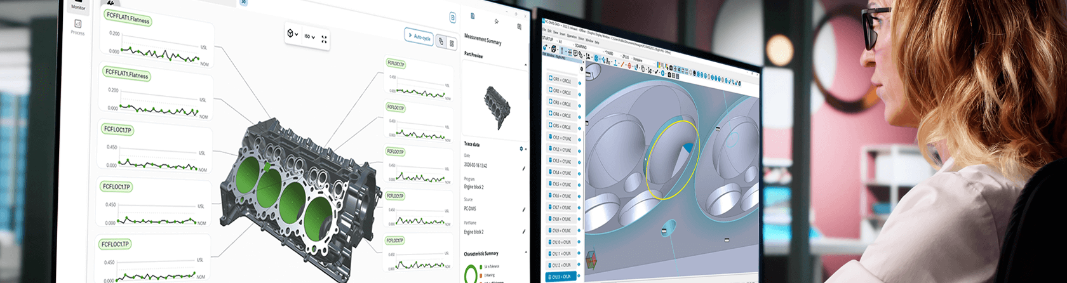Click the info icon next to Trace data

coord(521,148)
